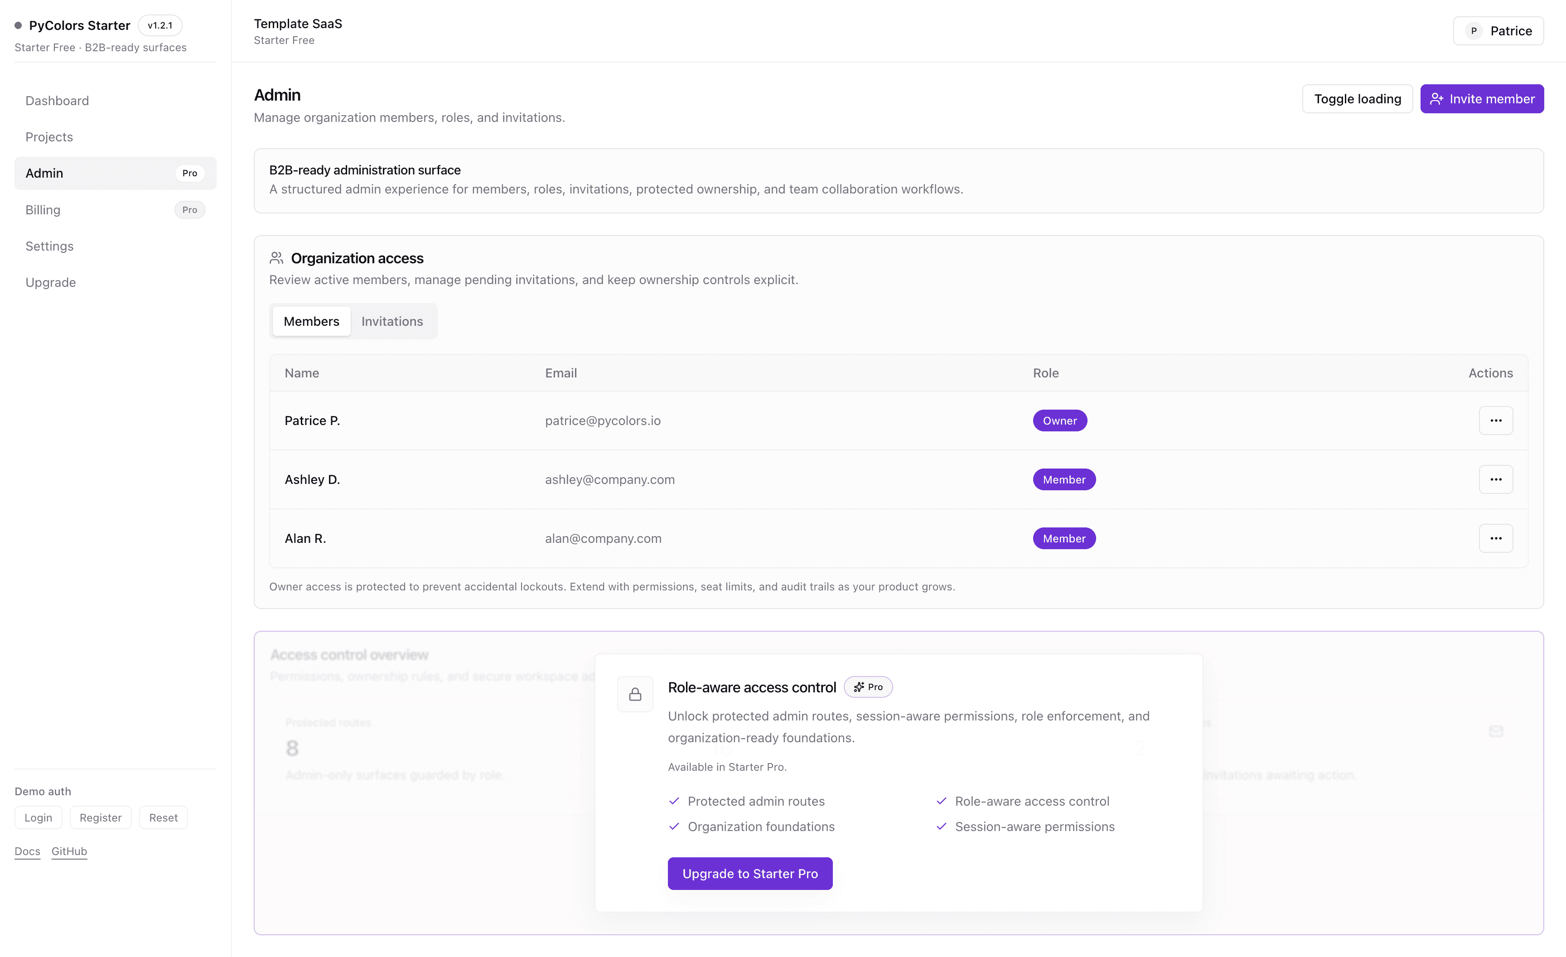This screenshot has height=957, width=1566.
Task: Open Upgrade in sidebar
Action: pos(115,282)
